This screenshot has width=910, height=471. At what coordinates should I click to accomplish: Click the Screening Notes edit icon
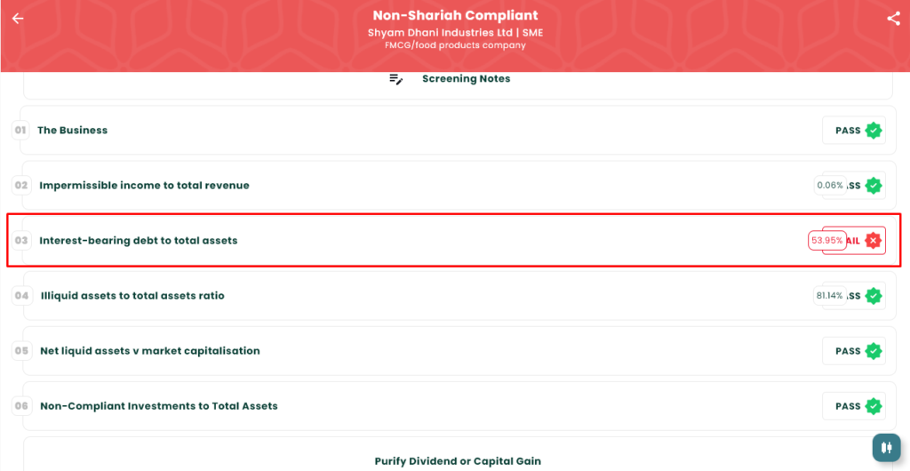tap(396, 79)
